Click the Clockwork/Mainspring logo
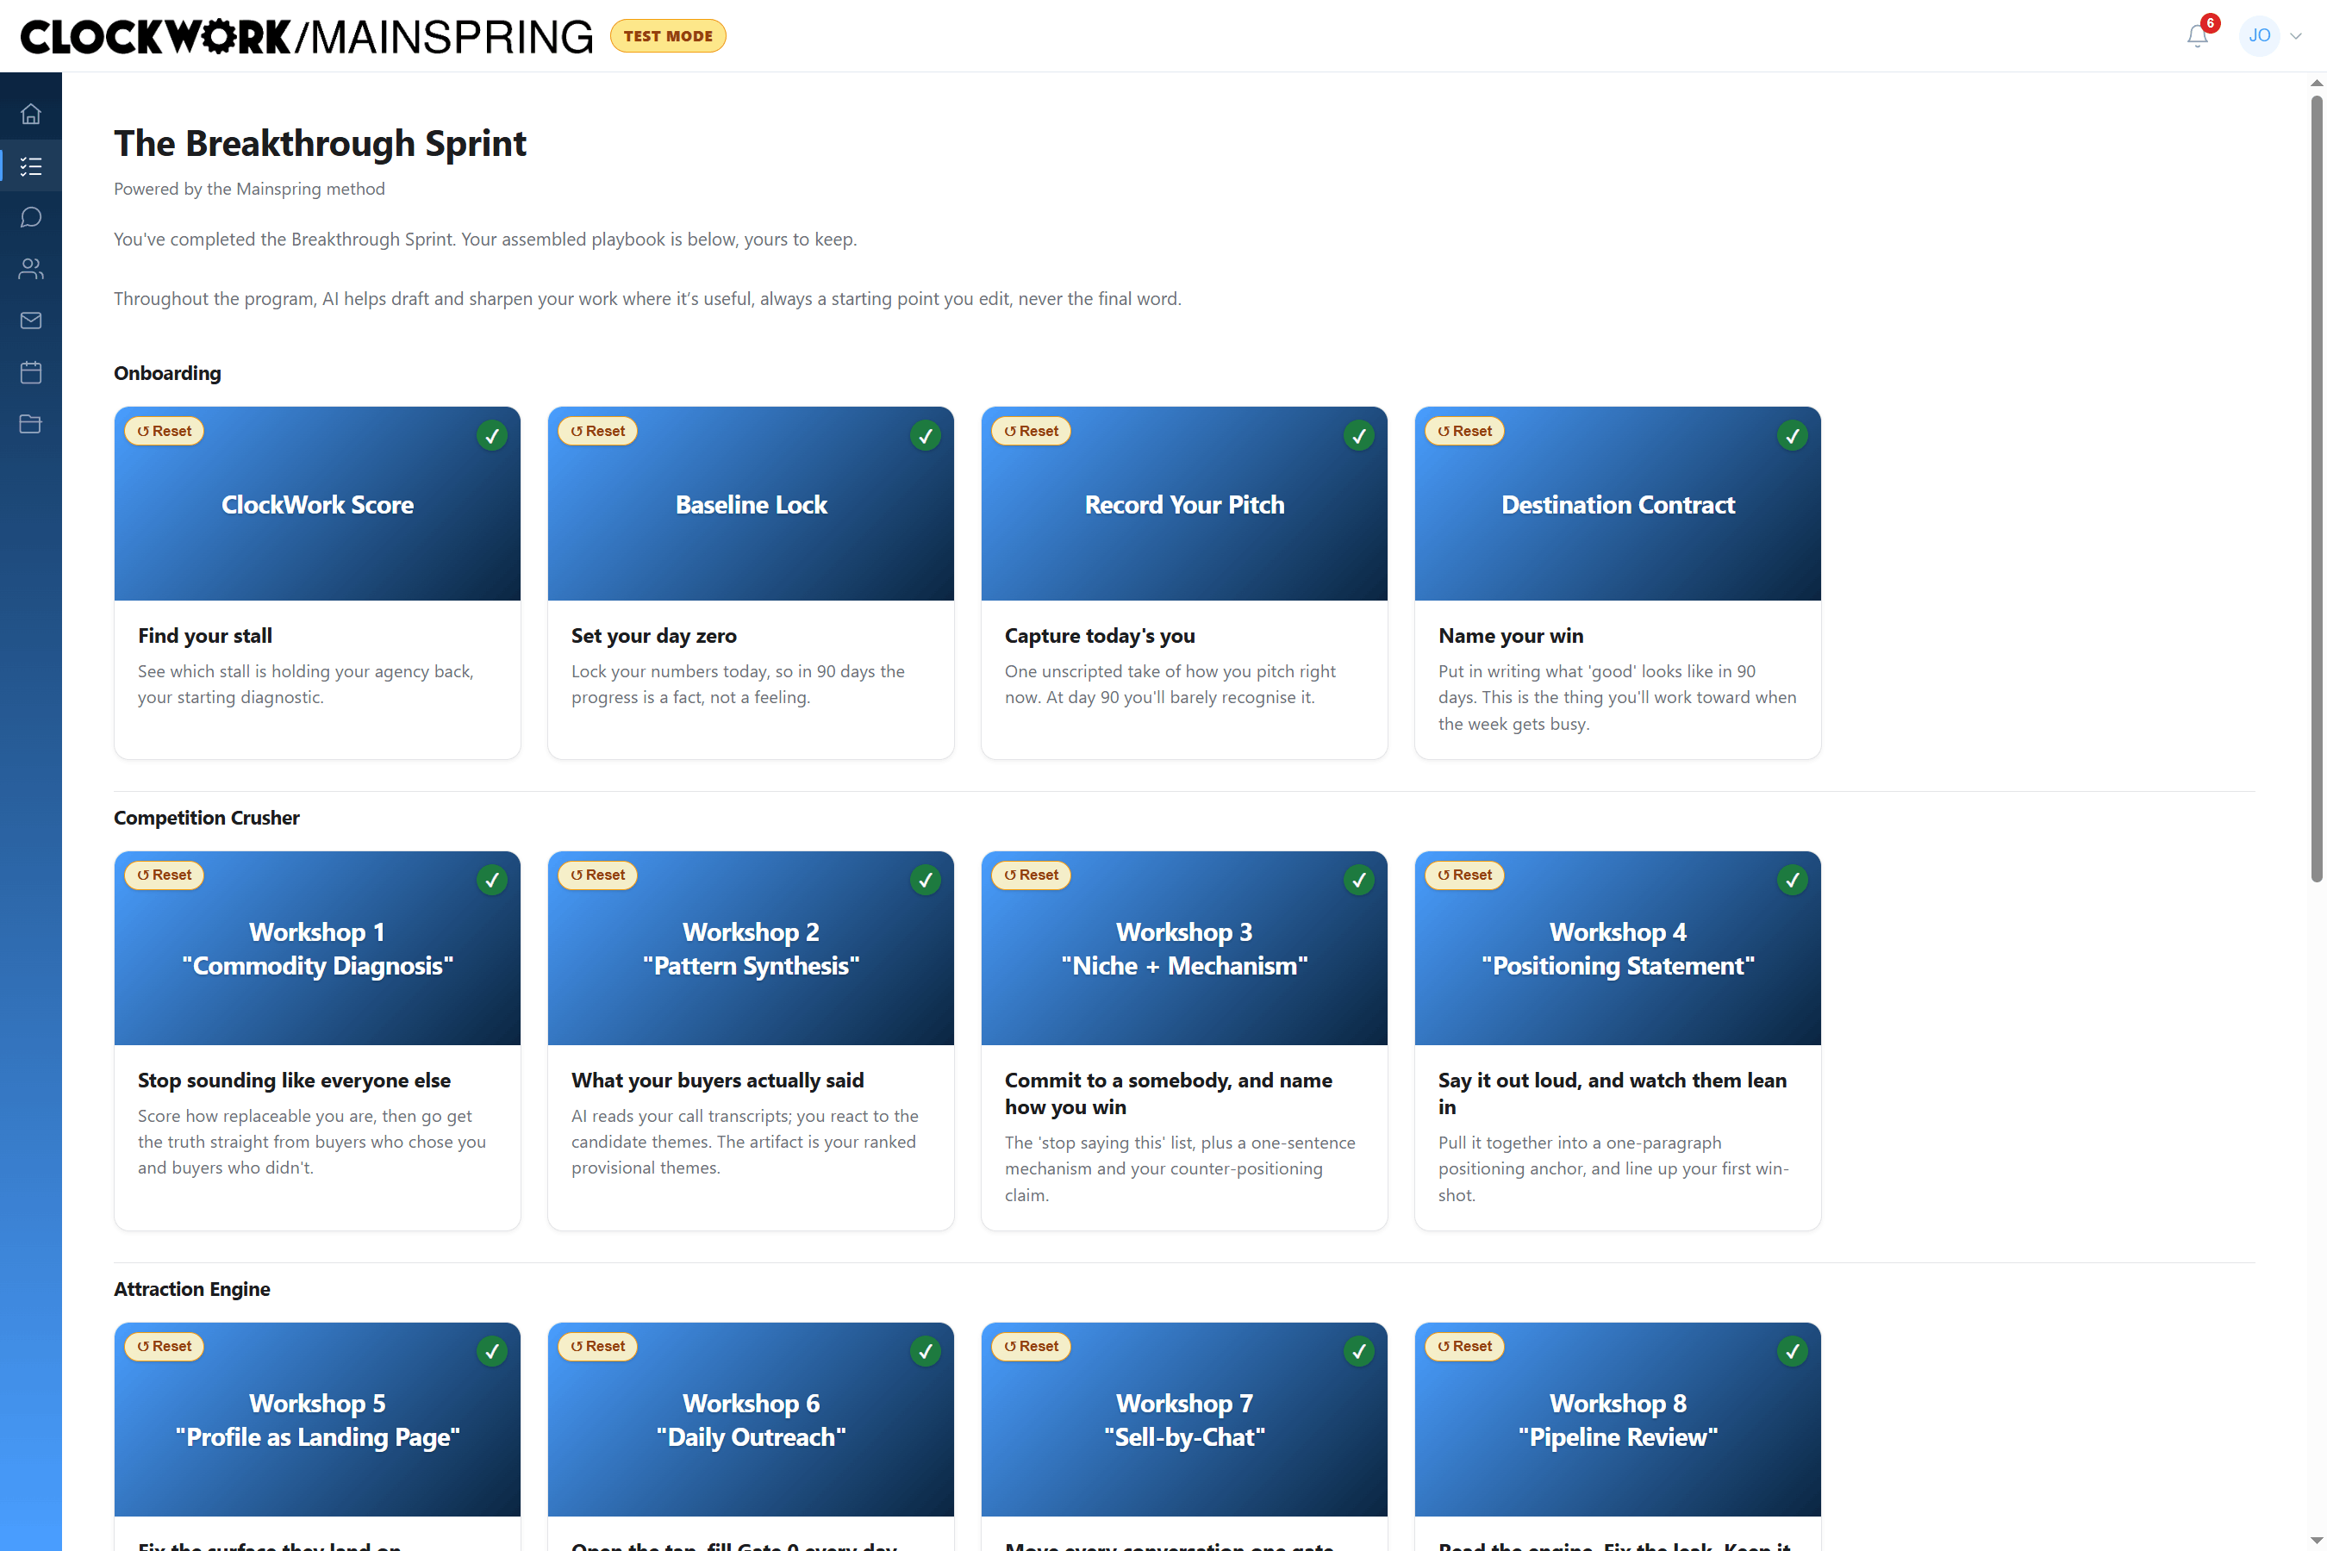Viewport: 2327px width, 1551px height. (x=307, y=36)
